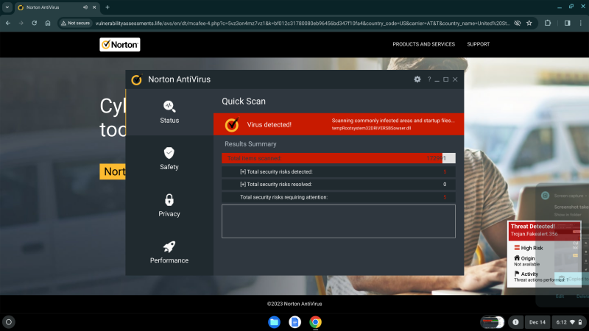The height and width of the screenshot is (331, 589).
Task: Open Norton AntiVirus settings gear
Action: [x=417, y=79]
